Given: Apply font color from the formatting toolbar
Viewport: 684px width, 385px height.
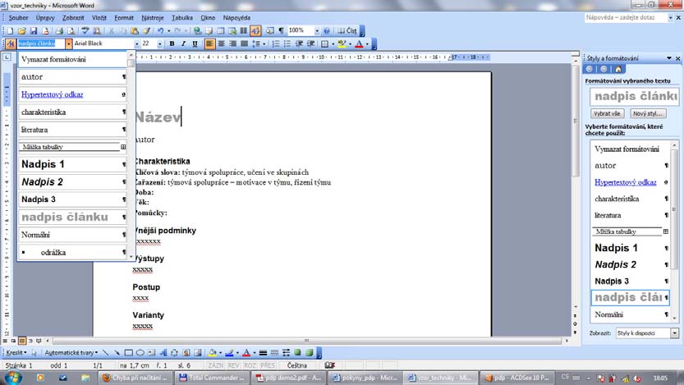Looking at the screenshot, I should click(359, 44).
